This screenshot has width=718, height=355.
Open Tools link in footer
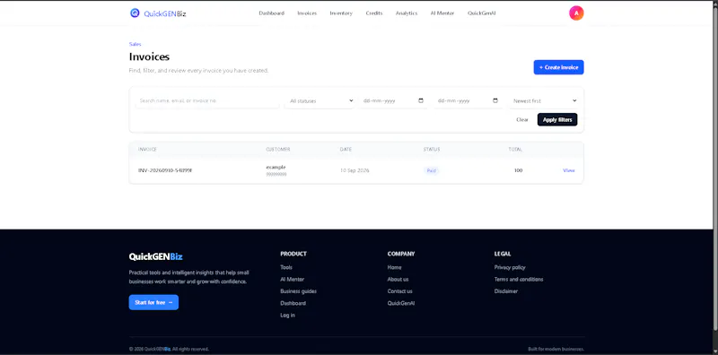pos(286,267)
